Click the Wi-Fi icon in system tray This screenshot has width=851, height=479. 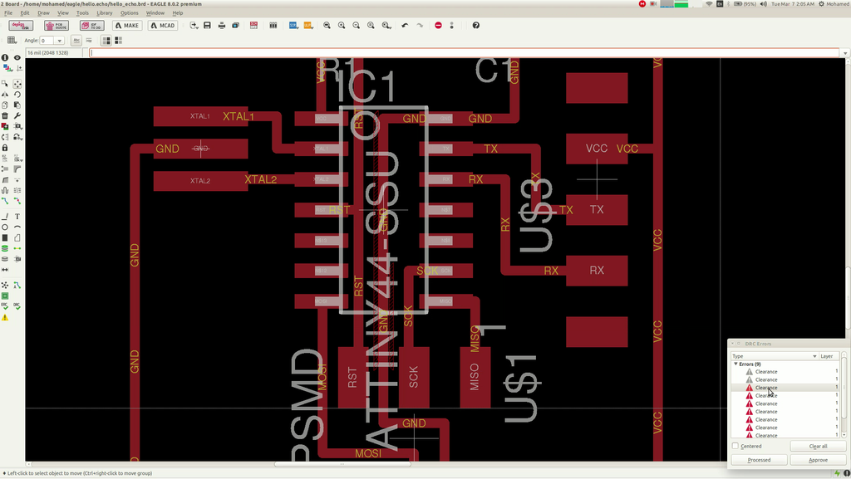708,4
